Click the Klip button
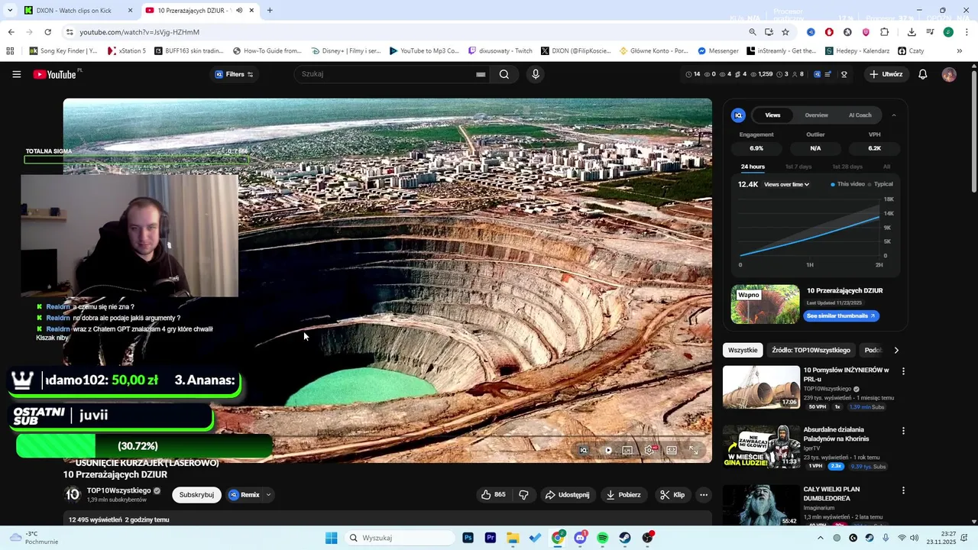Screen dimensions: 978x550 click(672, 494)
